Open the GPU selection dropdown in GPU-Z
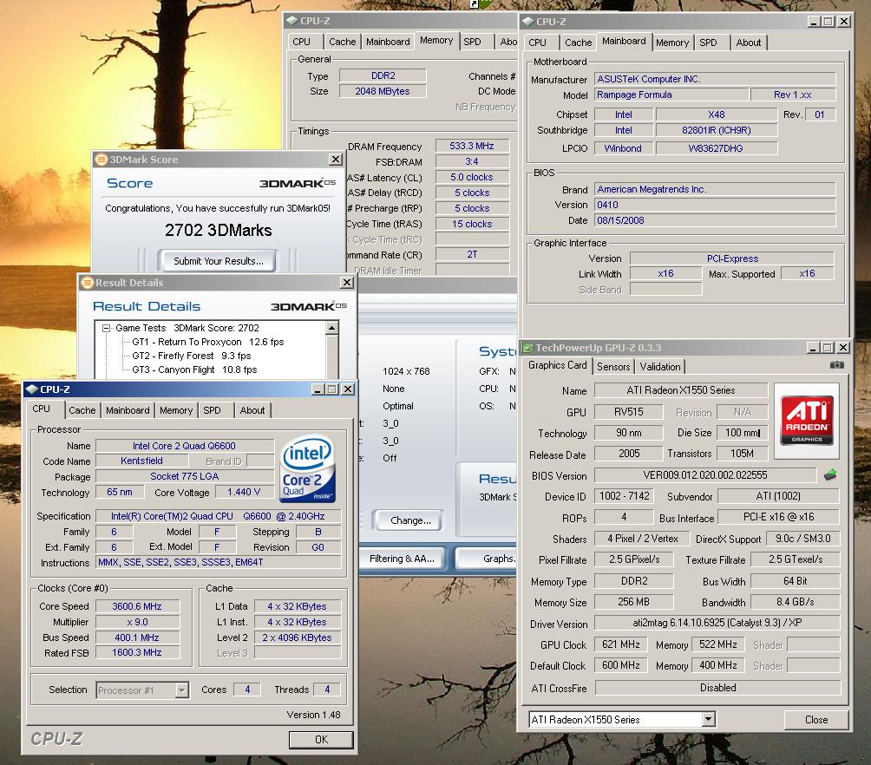Viewport: 871px width, 765px height. click(x=708, y=719)
